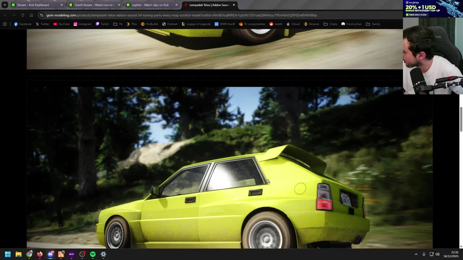Close the Lampadati Telos tab

234,5
